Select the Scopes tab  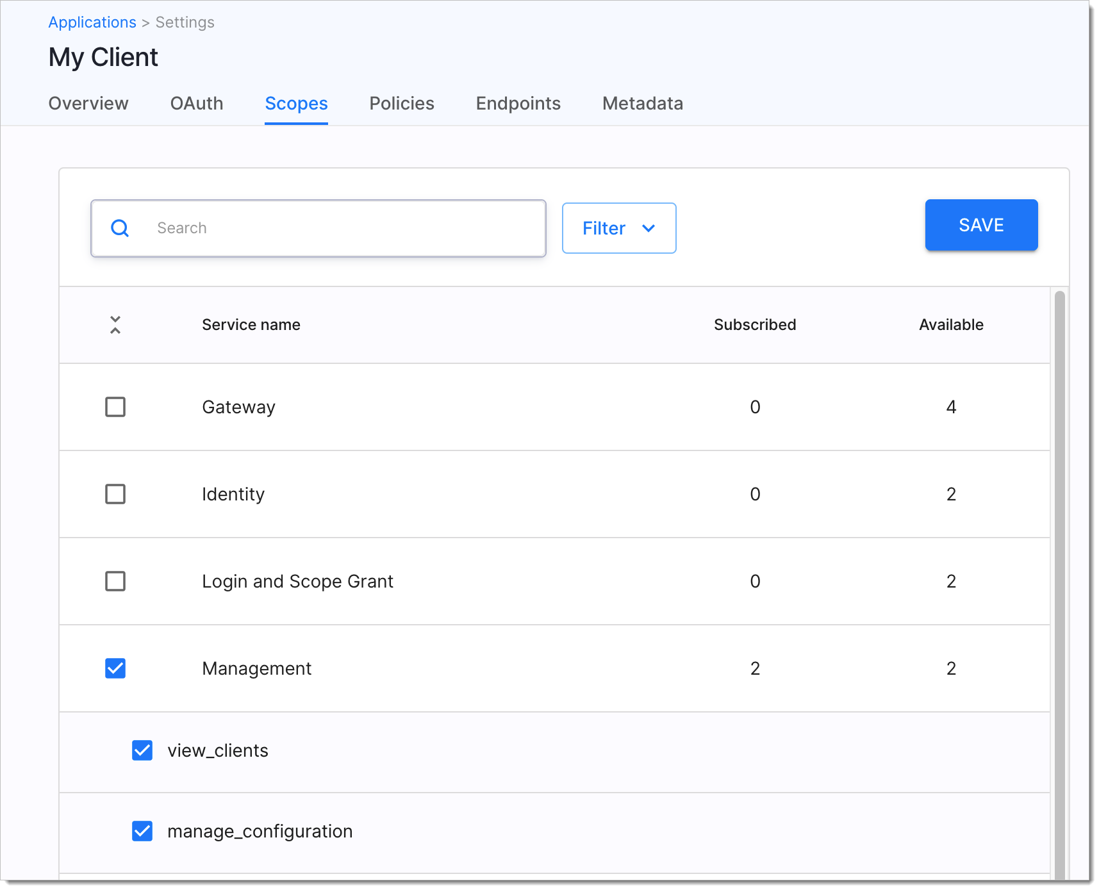click(296, 103)
